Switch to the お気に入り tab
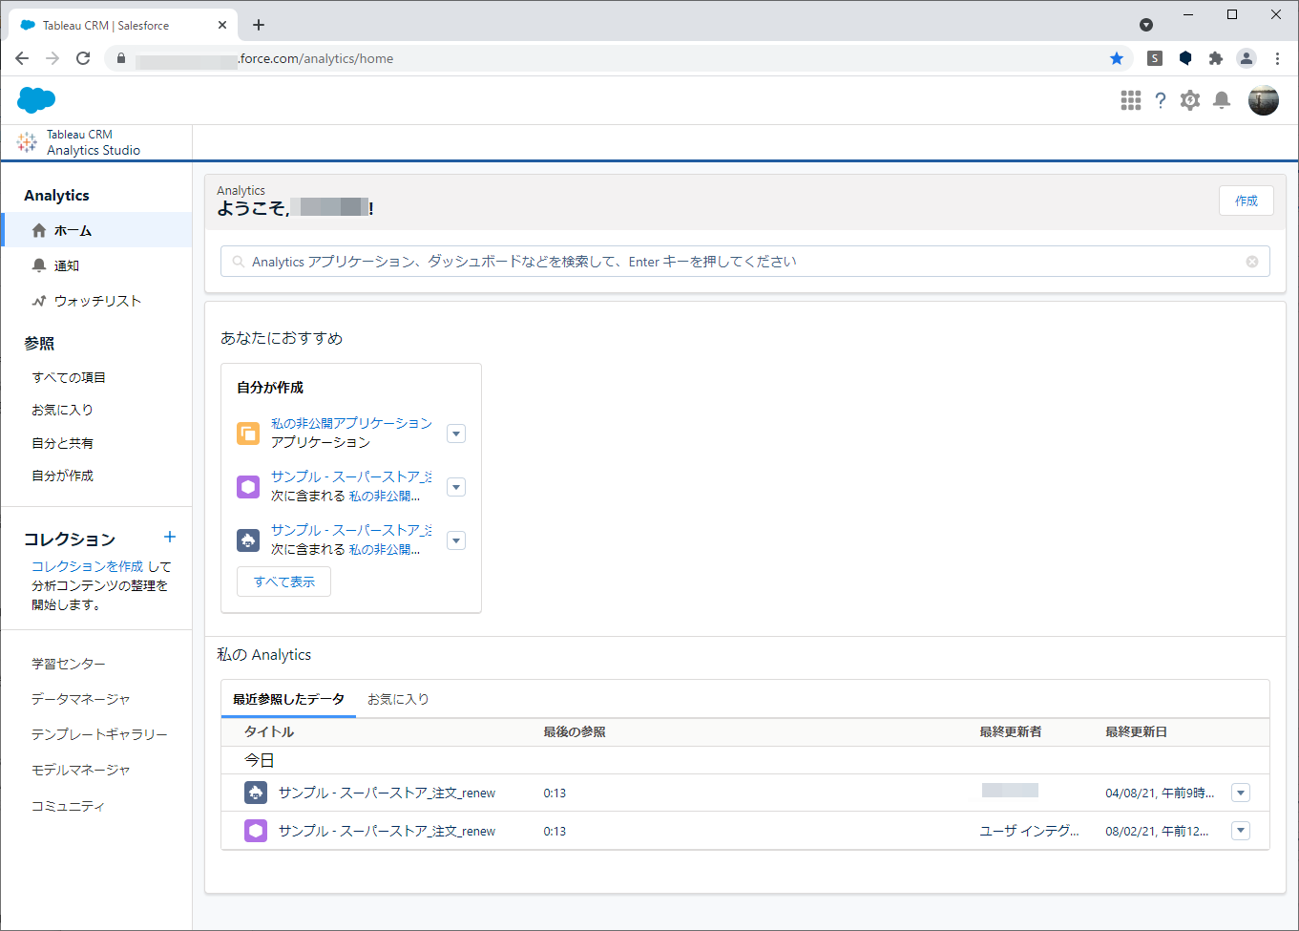Screen dimensions: 1299x931 [x=398, y=699]
